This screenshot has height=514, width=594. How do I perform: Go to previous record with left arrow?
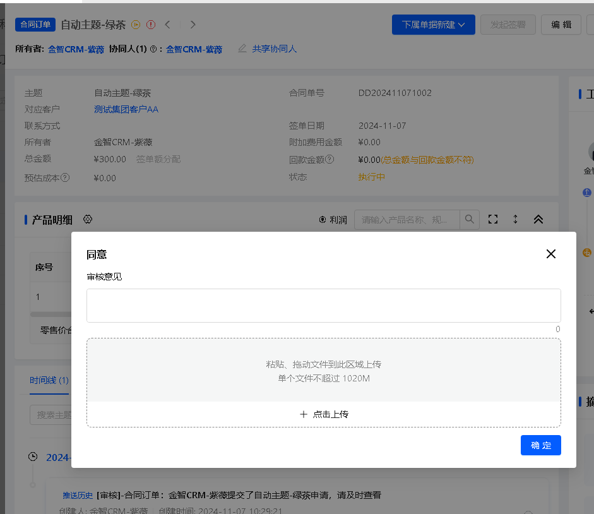pos(167,25)
